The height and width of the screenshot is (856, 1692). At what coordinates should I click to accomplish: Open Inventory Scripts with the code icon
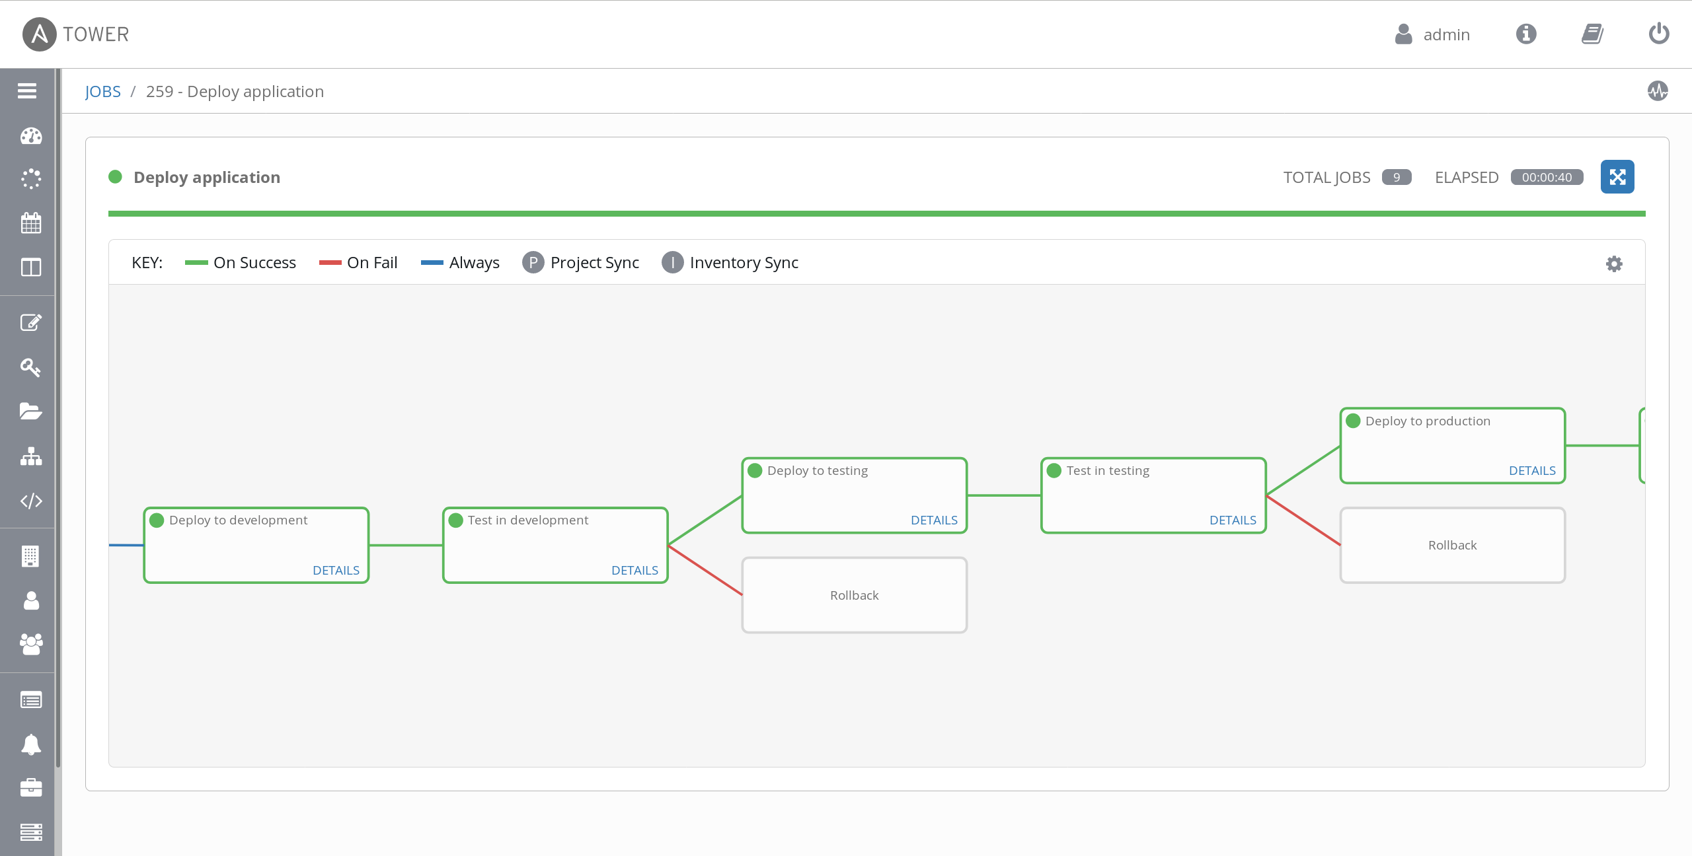click(30, 501)
